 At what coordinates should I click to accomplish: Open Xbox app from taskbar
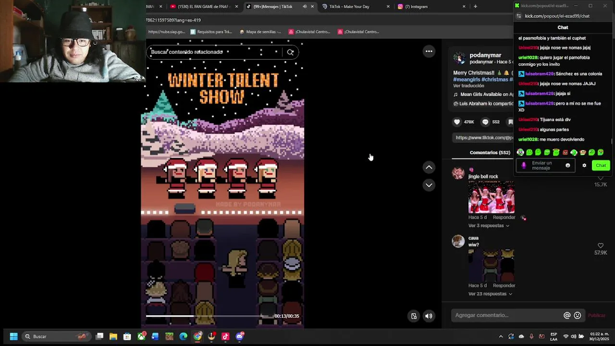pos(141,336)
